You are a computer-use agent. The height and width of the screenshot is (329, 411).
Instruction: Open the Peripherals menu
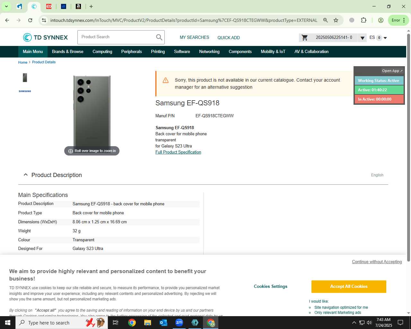pyautogui.click(x=131, y=52)
